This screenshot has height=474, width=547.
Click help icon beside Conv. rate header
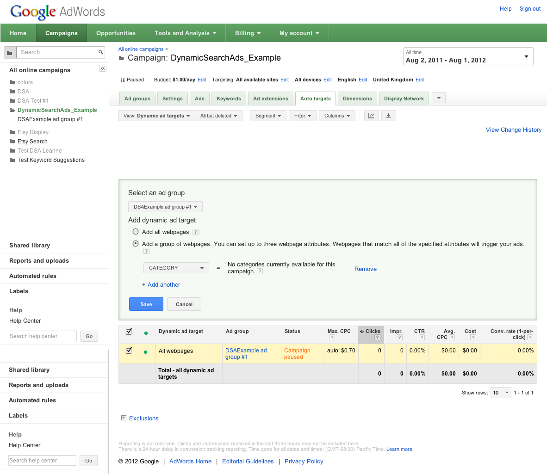[x=530, y=338]
